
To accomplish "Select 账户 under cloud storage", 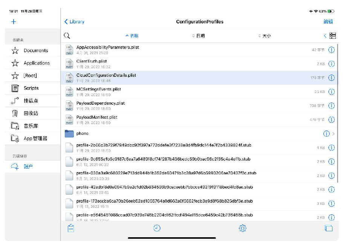I will 28,166.
